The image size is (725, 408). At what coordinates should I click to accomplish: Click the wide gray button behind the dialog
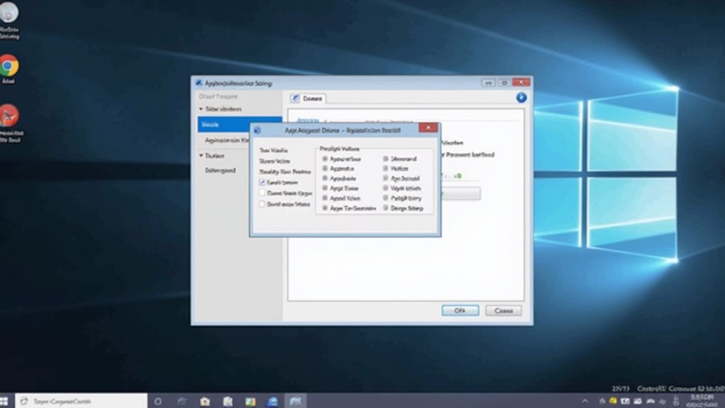pyautogui.click(x=461, y=194)
